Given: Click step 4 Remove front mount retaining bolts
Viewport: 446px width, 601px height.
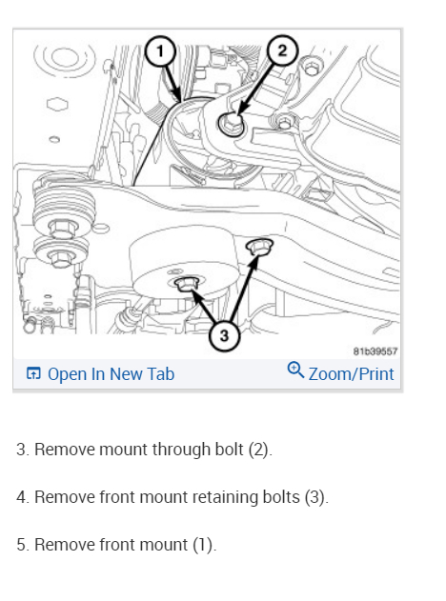Looking at the screenshot, I should pos(172,497).
